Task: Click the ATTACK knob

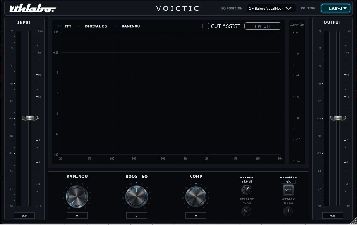Action: pos(288,211)
